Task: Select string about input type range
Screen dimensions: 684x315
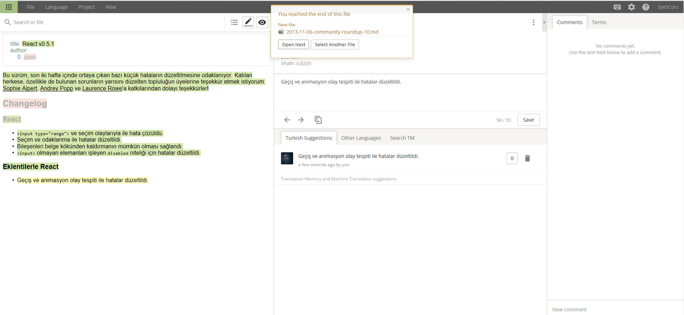Action: (x=90, y=133)
